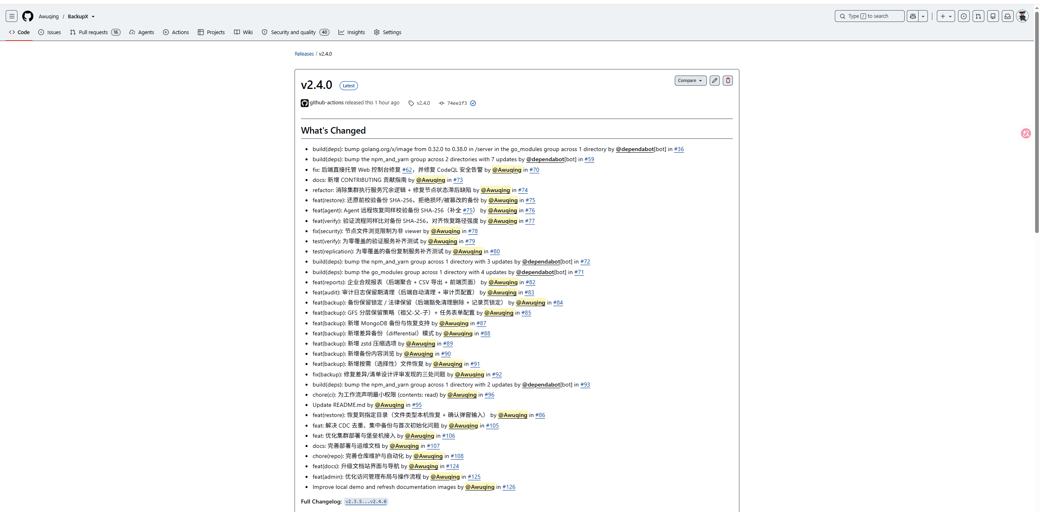
Task: Open the Actions tab
Action: [176, 32]
